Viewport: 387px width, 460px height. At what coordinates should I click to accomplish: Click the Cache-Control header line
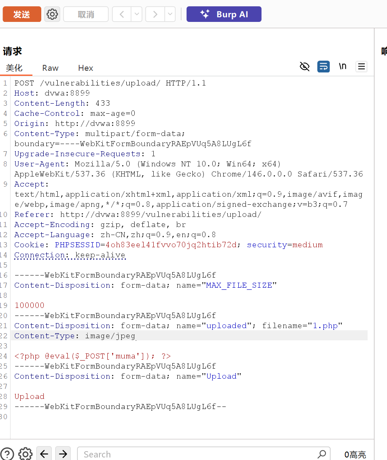(x=75, y=114)
